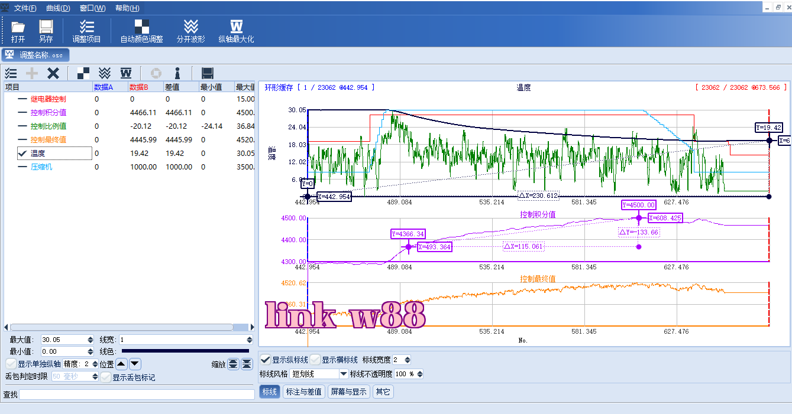Image resolution: width=792 pixels, height=414 pixels.
Task: Click the X=442.954 cursor label on temperature chart
Action: point(334,197)
